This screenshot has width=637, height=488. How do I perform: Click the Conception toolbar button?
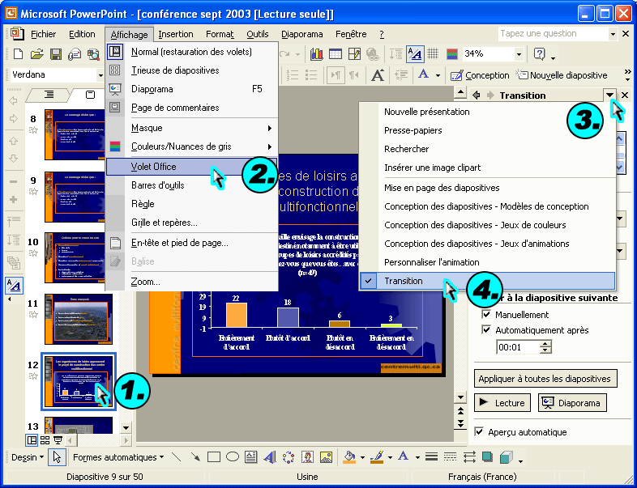tap(480, 75)
